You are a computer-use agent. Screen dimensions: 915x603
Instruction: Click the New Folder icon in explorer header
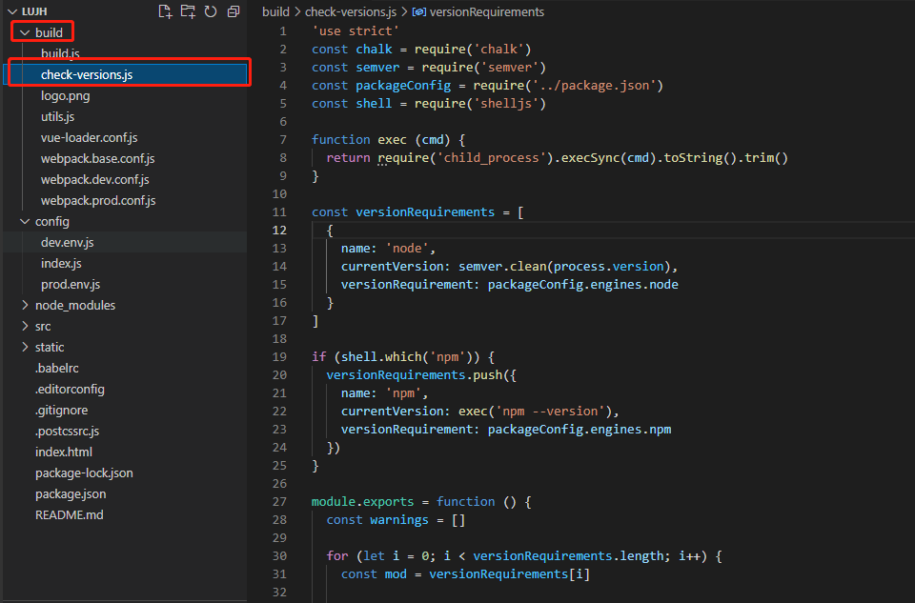(x=188, y=11)
